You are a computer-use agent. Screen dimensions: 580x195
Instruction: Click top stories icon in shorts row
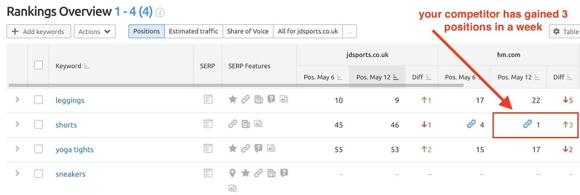(246, 124)
